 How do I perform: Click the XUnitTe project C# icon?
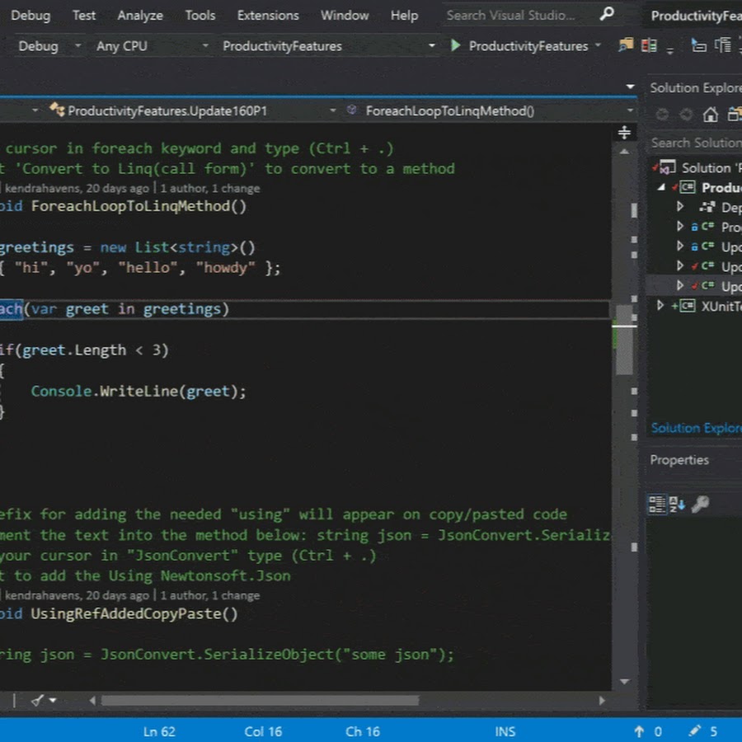tap(687, 306)
